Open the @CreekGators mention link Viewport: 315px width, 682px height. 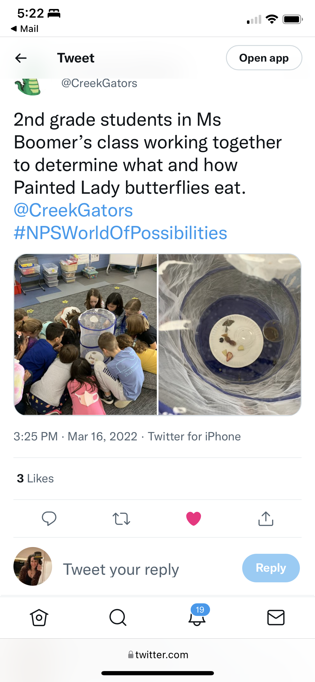[73, 210]
